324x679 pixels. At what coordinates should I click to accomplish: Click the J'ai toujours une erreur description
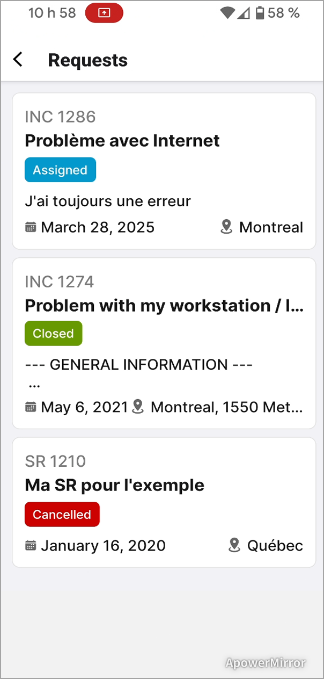pyautogui.click(x=108, y=201)
